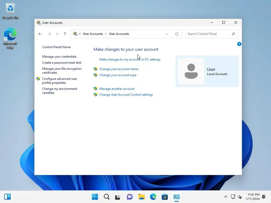Click the Control Panel taskbar icon
This screenshot has height=203, width=271.
(x=177, y=197)
